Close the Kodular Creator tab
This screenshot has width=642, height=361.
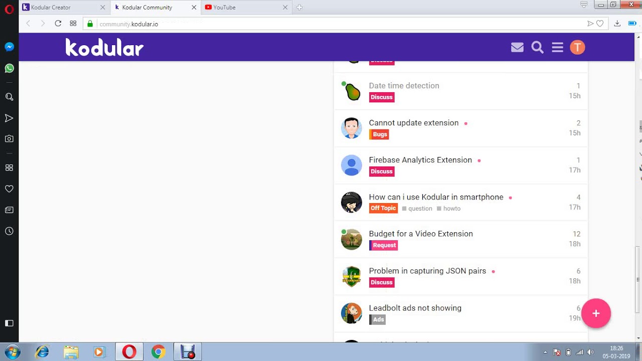pos(103,8)
